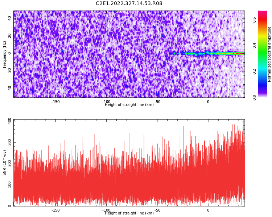Viewport: 272px width, 217px height.
Task: Click the SNR (10 * v/v) axis label
Action: pos(4,163)
